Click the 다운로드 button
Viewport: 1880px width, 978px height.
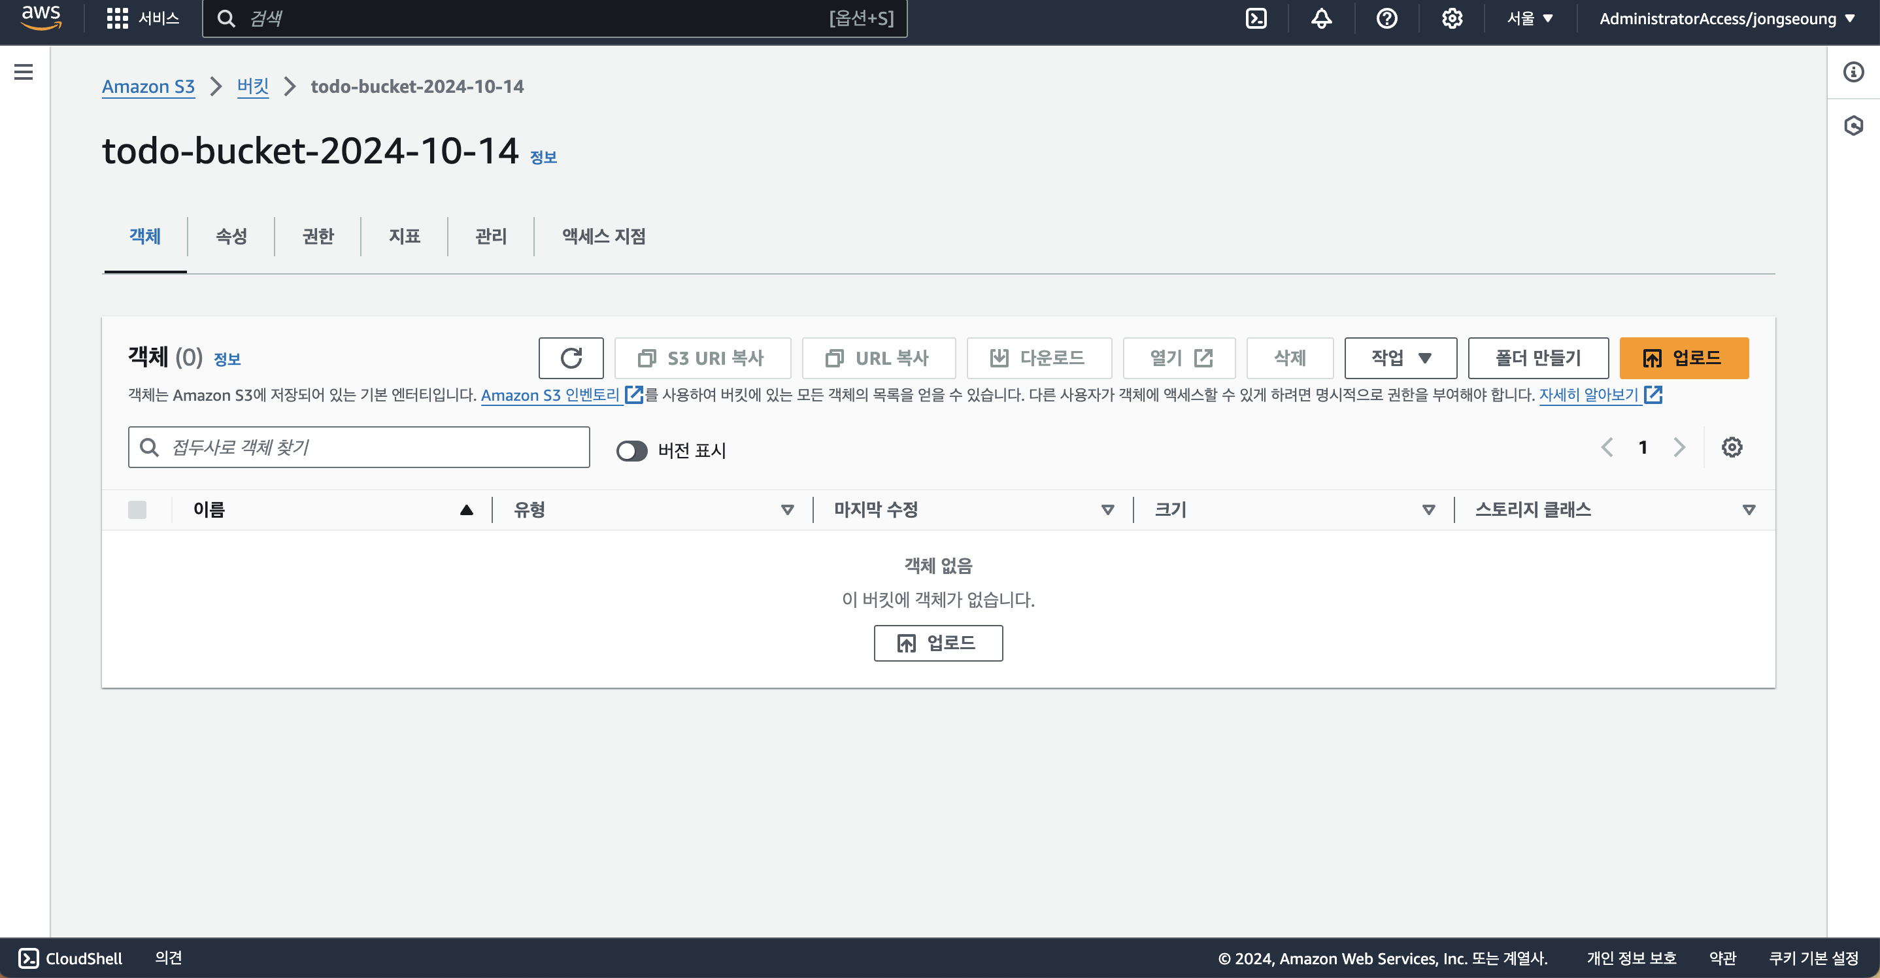point(1039,358)
